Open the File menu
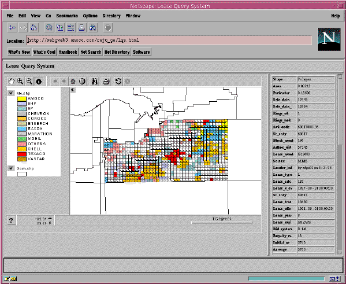Screen dimensions: 346x284 [10, 16]
